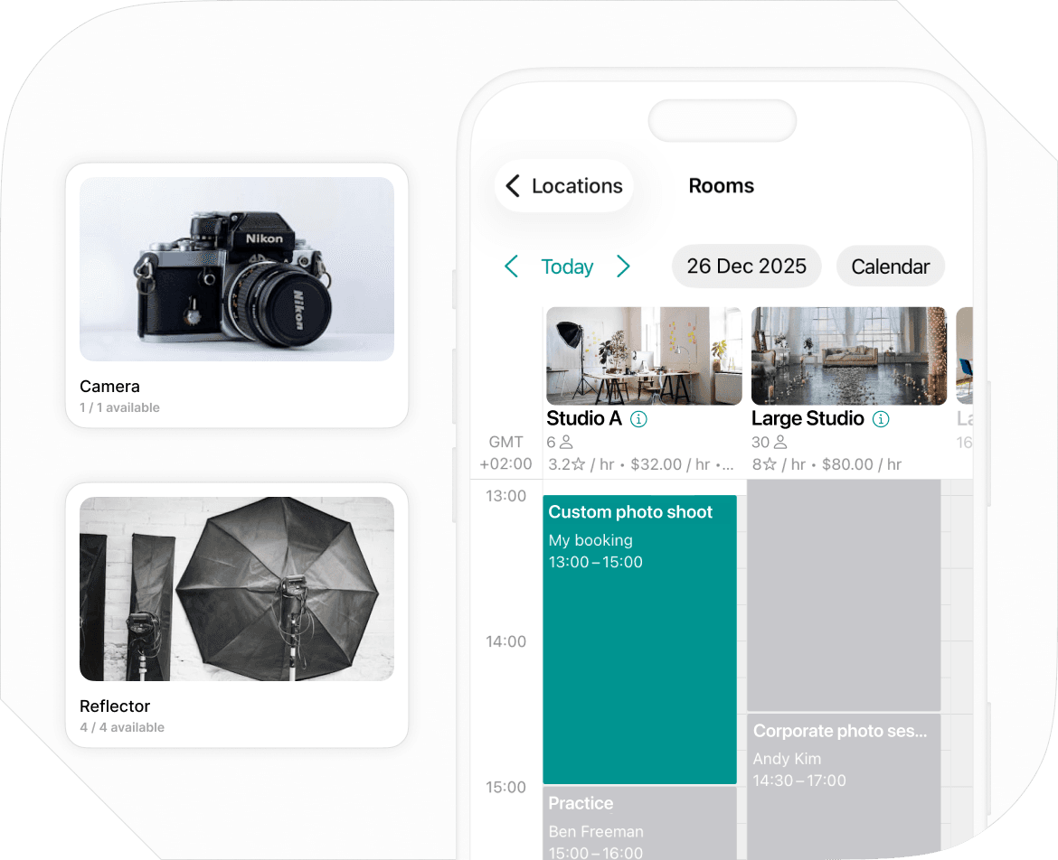Open Ben Freeman's Practice booking

639,822
